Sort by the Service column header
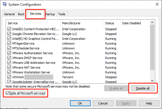The height and width of the screenshot is (109, 162). point(33,23)
